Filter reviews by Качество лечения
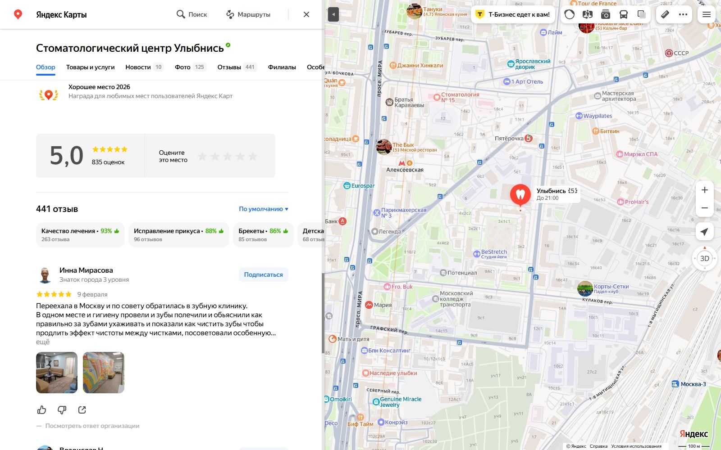The width and height of the screenshot is (721, 450). [x=80, y=235]
